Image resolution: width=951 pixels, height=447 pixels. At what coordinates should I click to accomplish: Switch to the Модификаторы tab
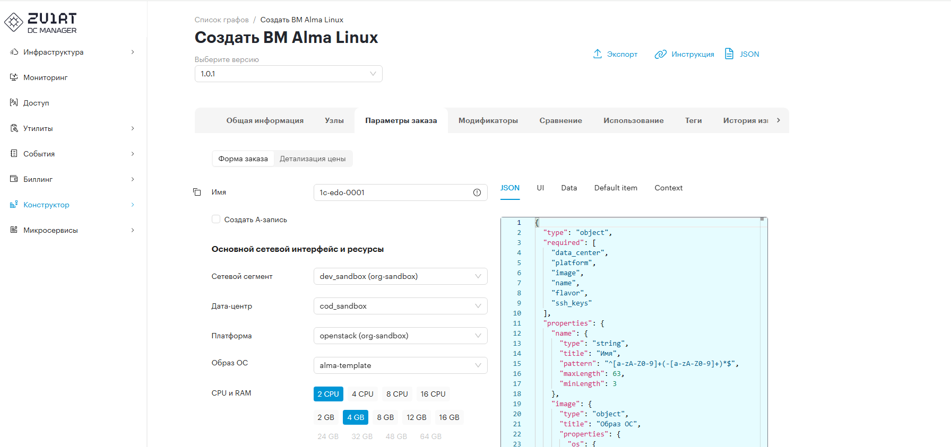click(x=488, y=120)
